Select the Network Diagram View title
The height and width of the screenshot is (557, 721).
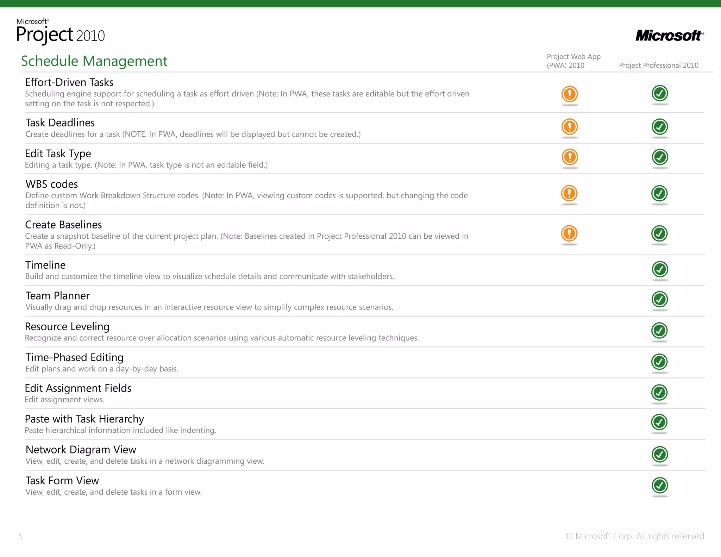pyautogui.click(x=81, y=450)
